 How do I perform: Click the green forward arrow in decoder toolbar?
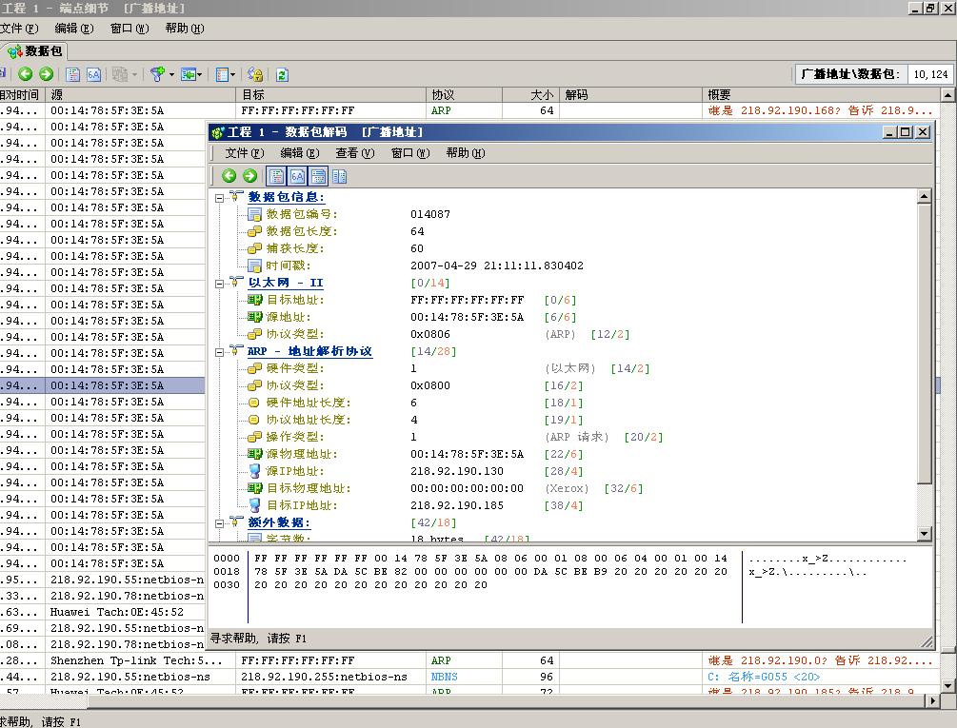[x=249, y=175]
